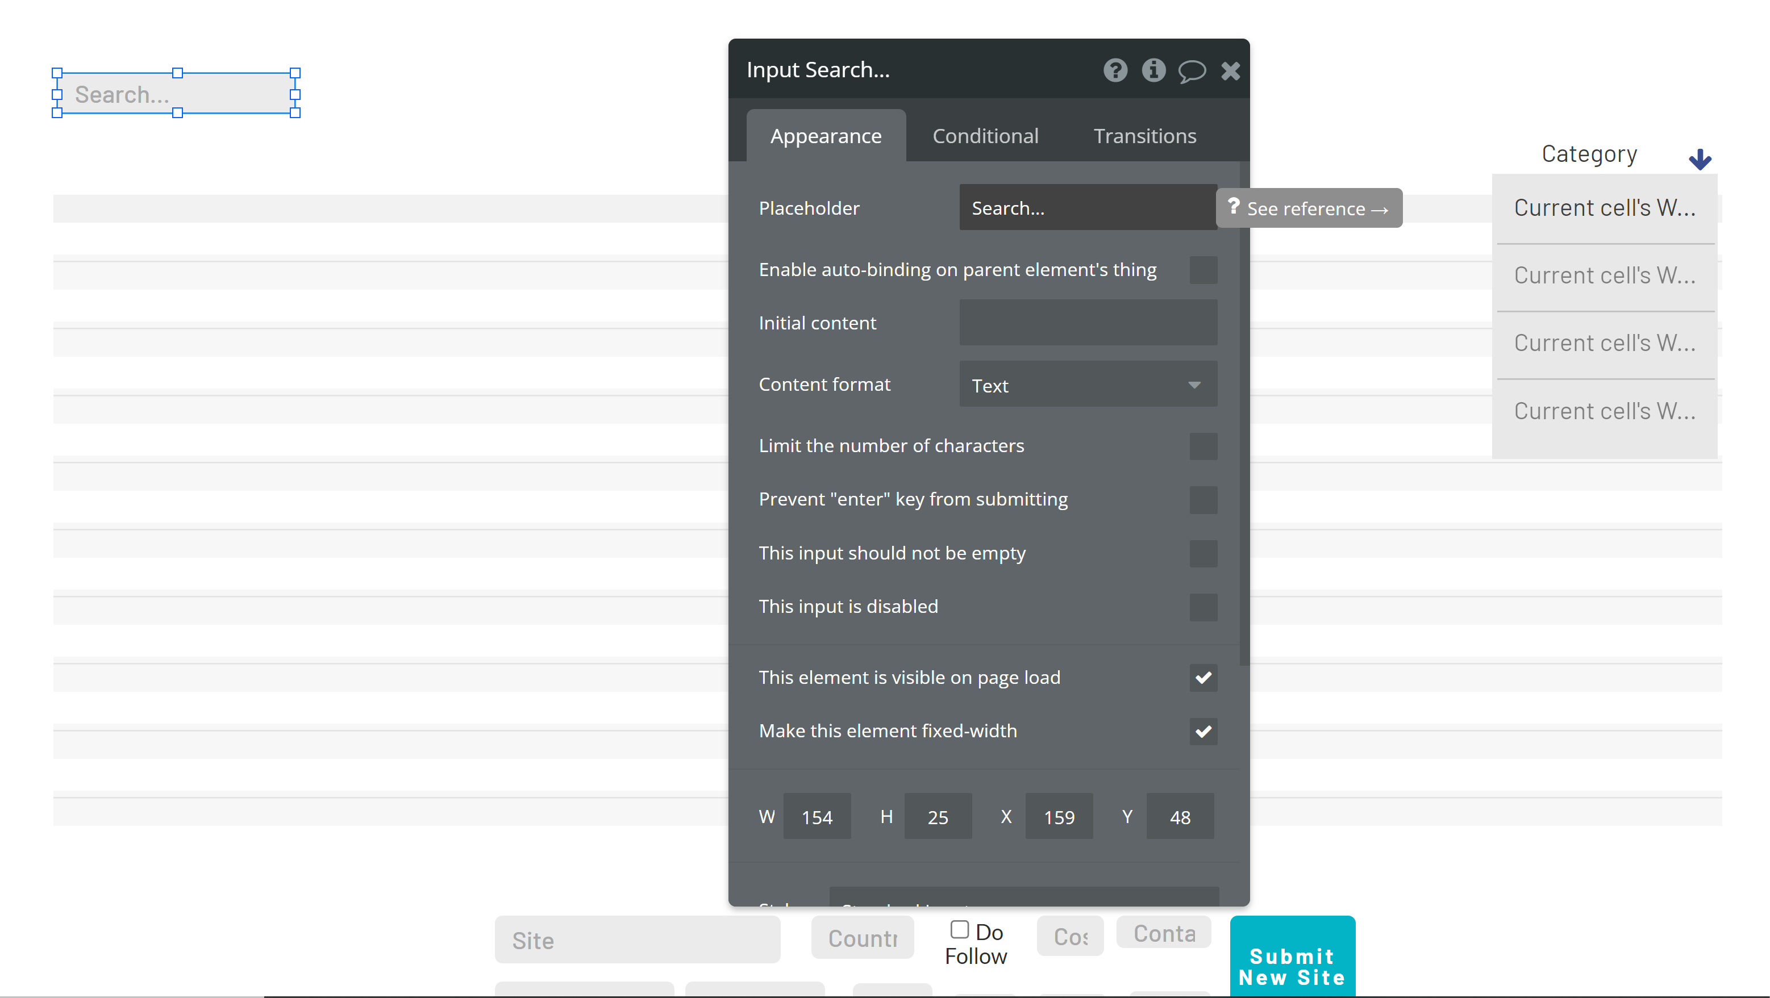Open the Content format dropdown
Image resolution: width=1770 pixels, height=998 pixels.
pos(1088,385)
